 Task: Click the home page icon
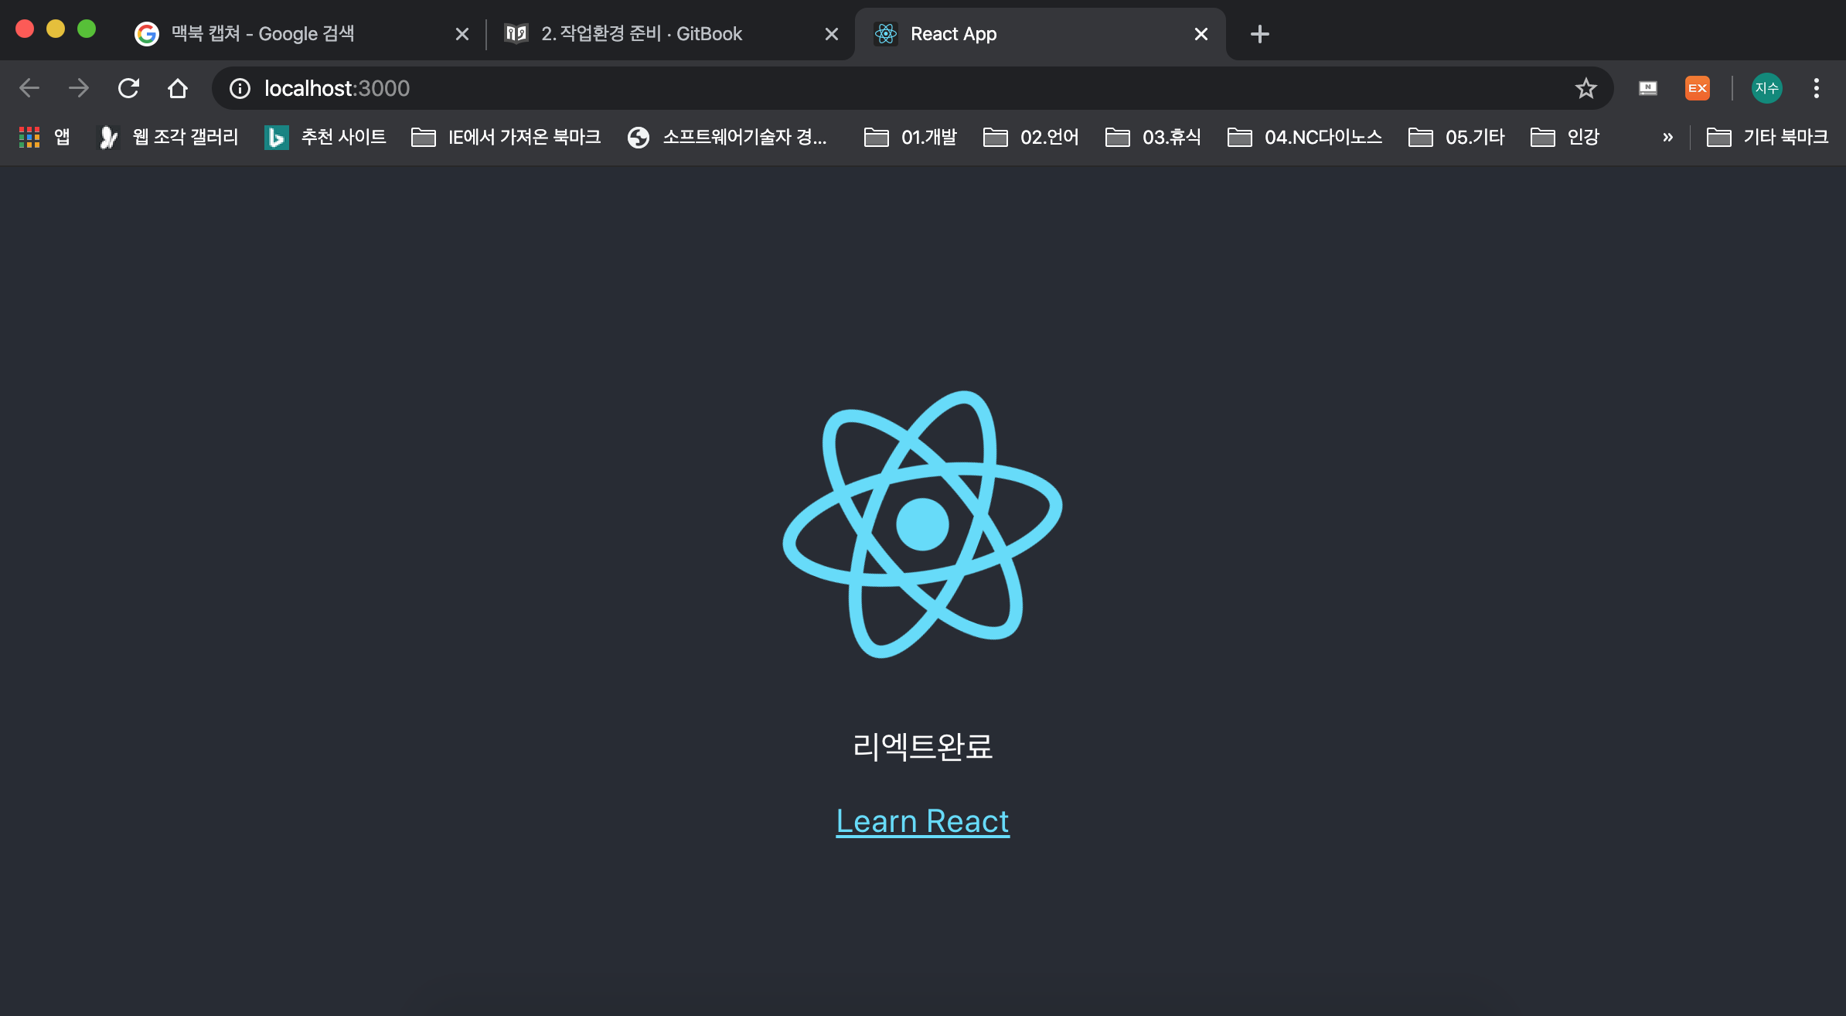click(178, 88)
